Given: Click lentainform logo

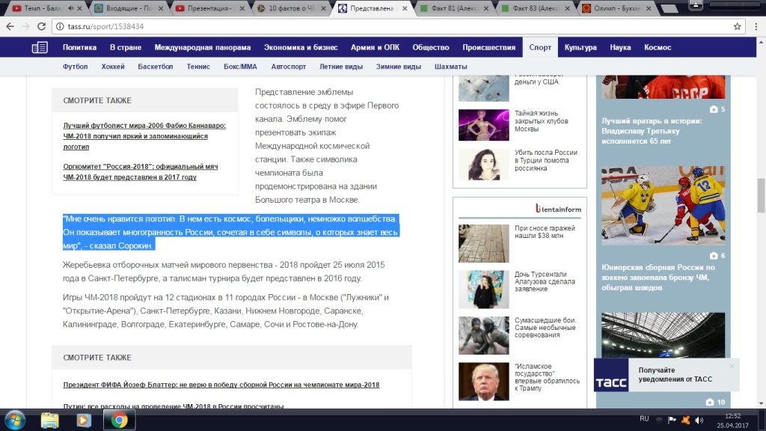Looking at the screenshot, I should click(558, 209).
